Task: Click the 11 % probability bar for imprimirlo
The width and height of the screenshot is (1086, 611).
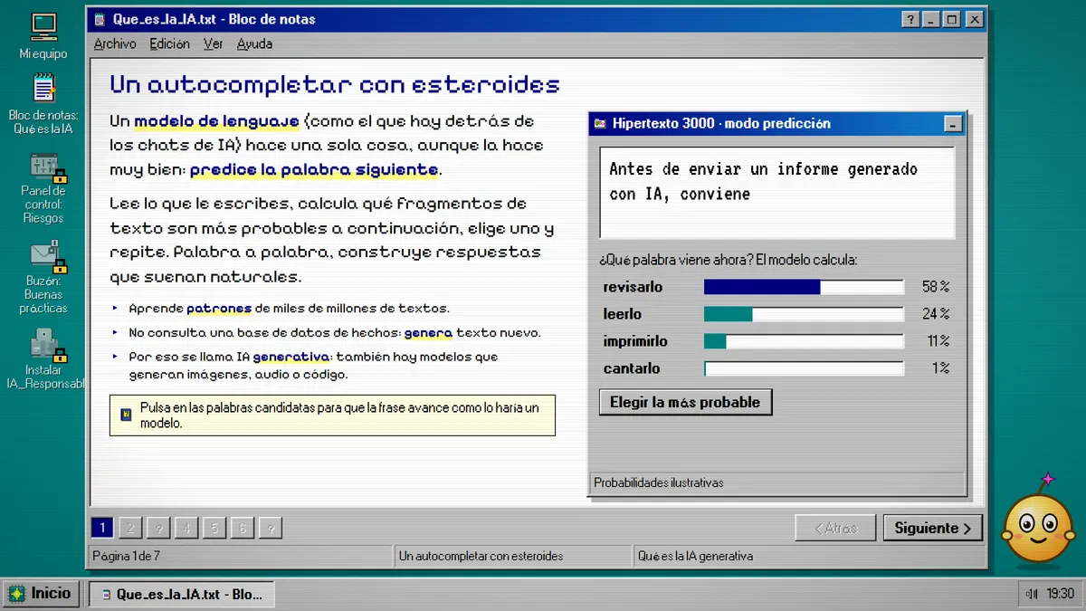Action: [804, 341]
